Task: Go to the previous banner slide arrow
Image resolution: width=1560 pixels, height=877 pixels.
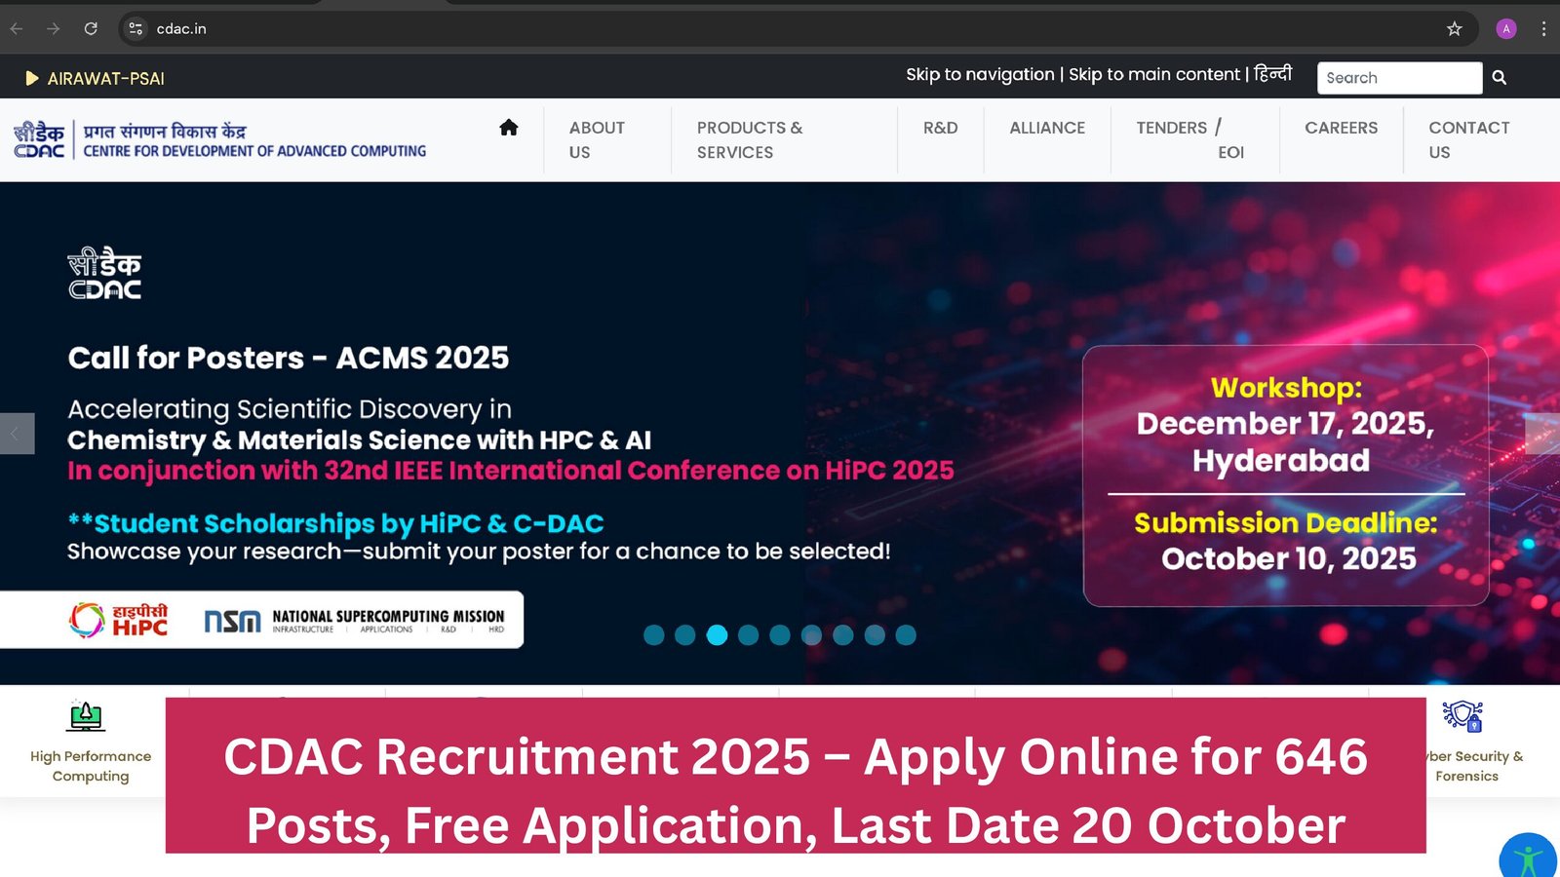Action: pos(17,434)
